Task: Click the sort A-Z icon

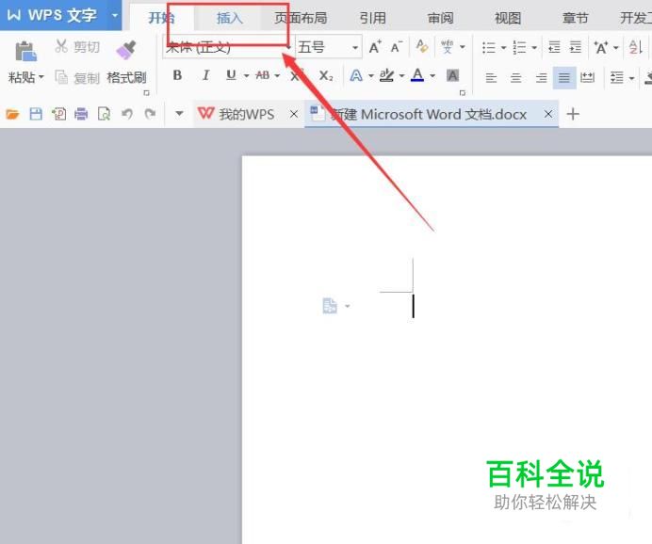Action: point(636,47)
